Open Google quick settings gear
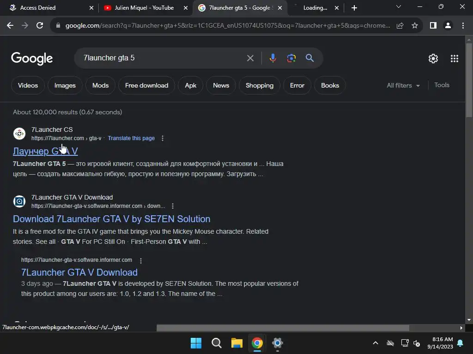This screenshot has height=354, width=473. point(433,59)
